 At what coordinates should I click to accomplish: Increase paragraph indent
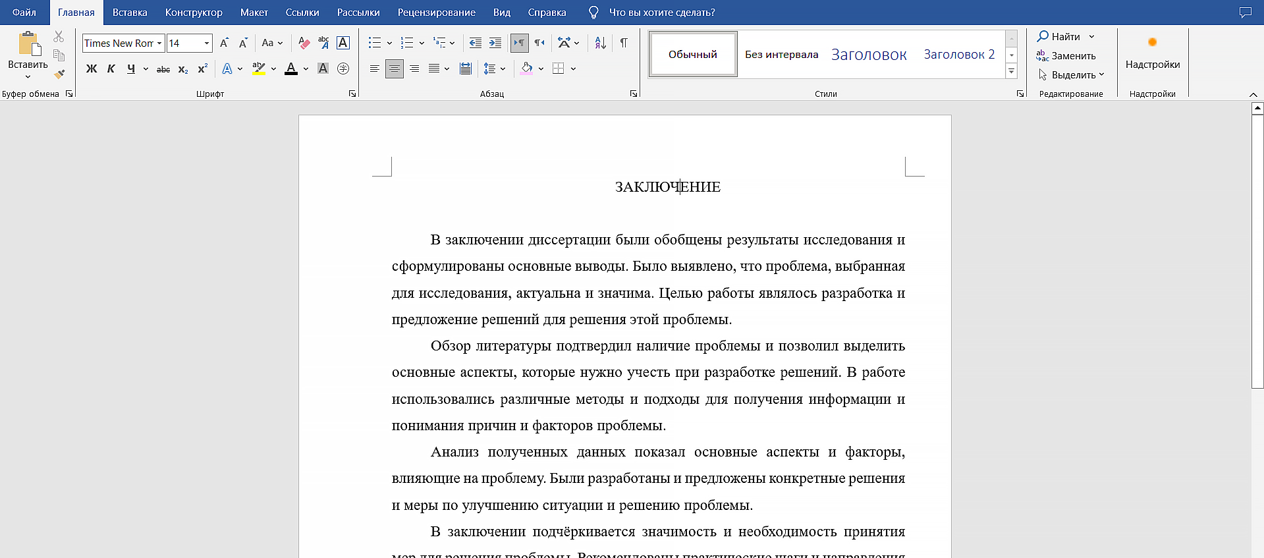(x=495, y=43)
